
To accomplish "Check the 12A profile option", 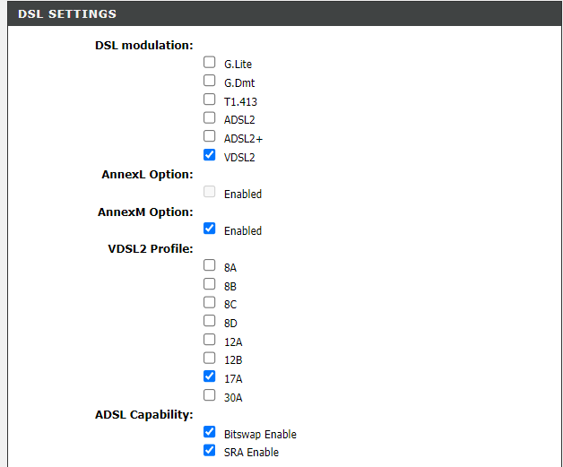I will (210, 340).
